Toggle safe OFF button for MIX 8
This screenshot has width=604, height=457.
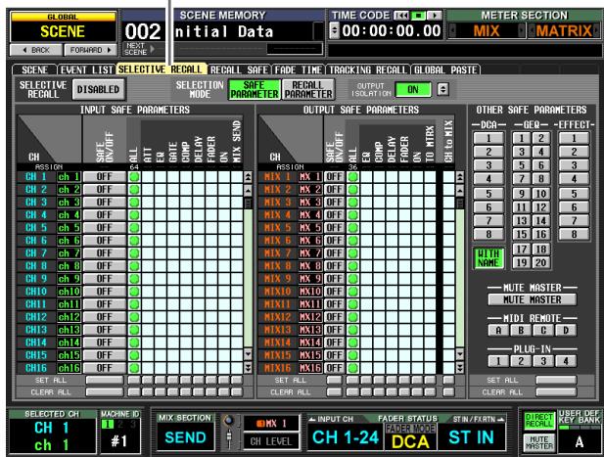coord(334,265)
